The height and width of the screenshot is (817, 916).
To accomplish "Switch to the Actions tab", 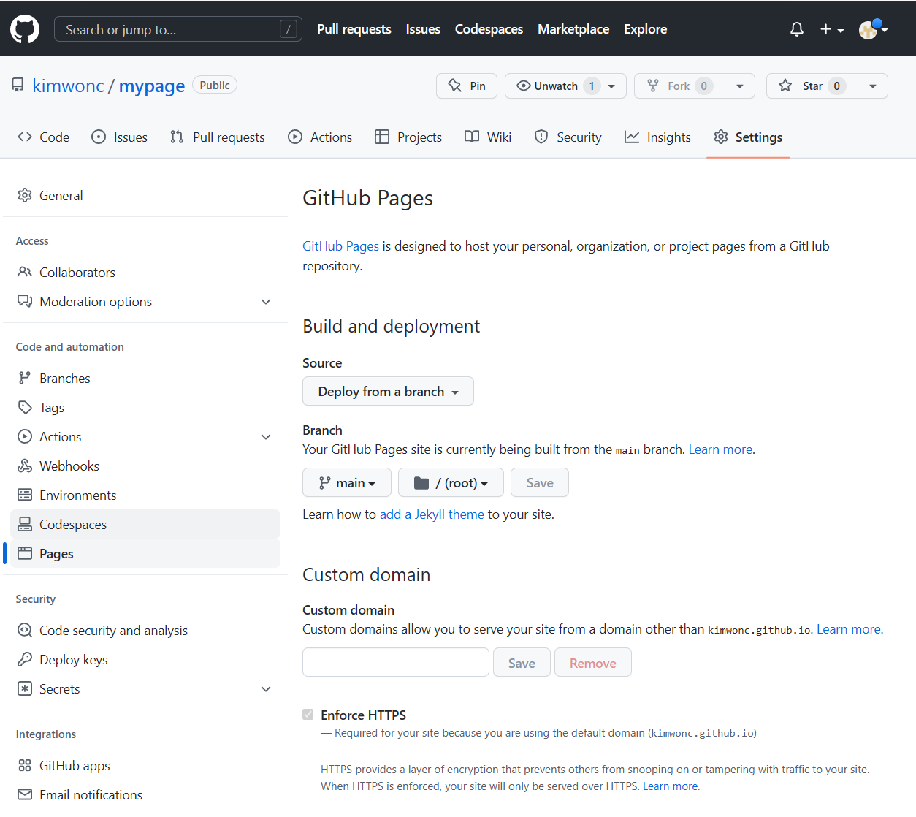I will (x=320, y=137).
